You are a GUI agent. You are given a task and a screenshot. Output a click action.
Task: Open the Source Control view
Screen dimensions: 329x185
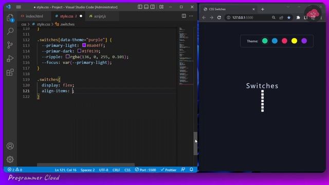pos(10,45)
